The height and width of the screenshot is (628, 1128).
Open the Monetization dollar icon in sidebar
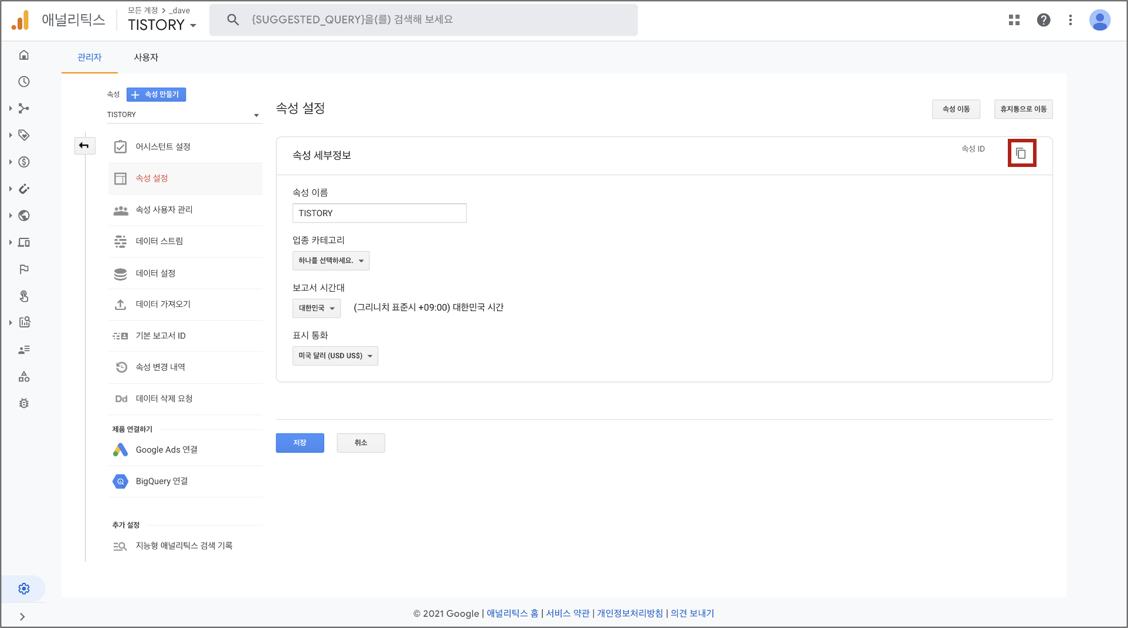point(24,162)
